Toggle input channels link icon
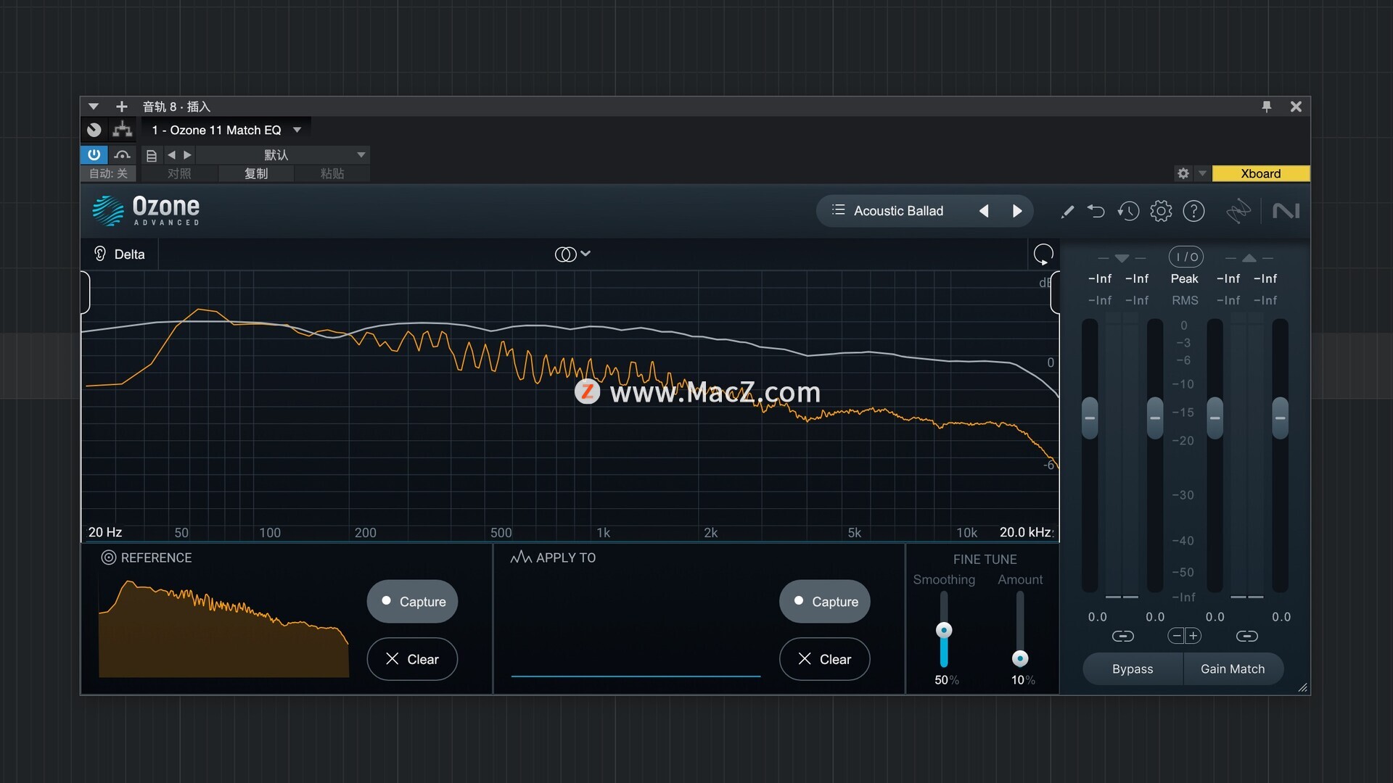 pyautogui.click(x=1123, y=636)
